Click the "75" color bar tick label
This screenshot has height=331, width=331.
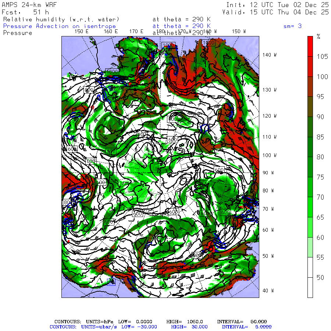(320, 177)
